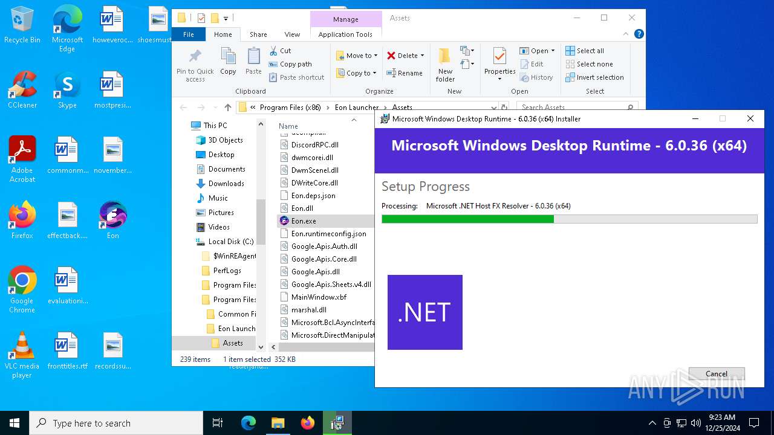
Task: Open Task View on taskbar
Action: pos(218,423)
